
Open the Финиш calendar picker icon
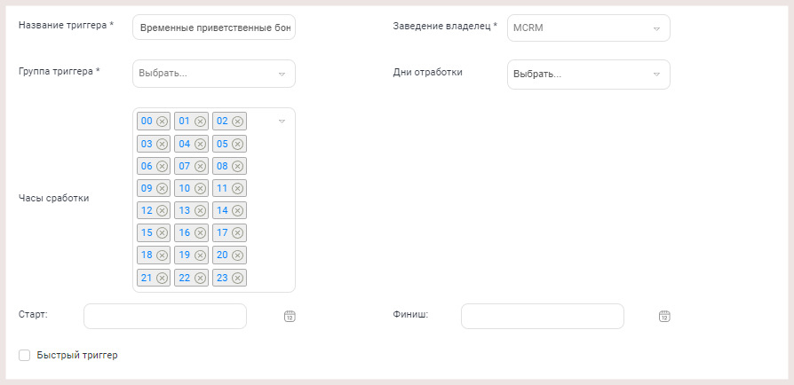click(x=664, y=316)
